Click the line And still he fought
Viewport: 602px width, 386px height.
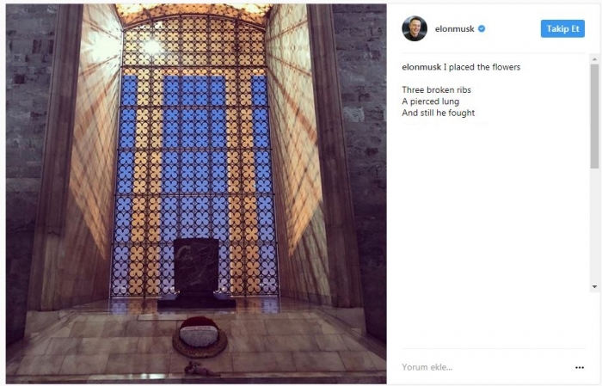(x=438, y=113)
